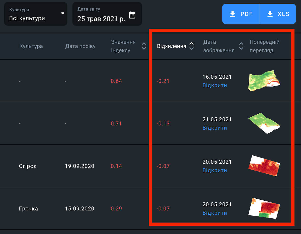Click the Культура column header
Screen dimensions: 301x234
31,46
